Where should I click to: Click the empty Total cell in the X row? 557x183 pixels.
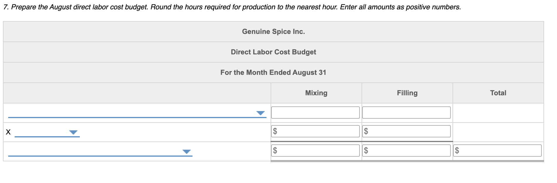[498, 132]
